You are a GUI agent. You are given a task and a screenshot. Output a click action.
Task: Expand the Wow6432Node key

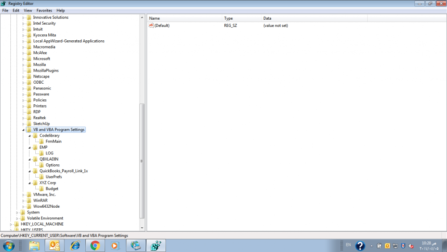(23, 207)
